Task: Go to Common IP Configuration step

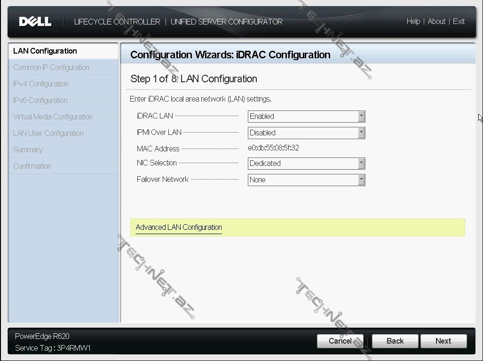Action: [51, 68]
